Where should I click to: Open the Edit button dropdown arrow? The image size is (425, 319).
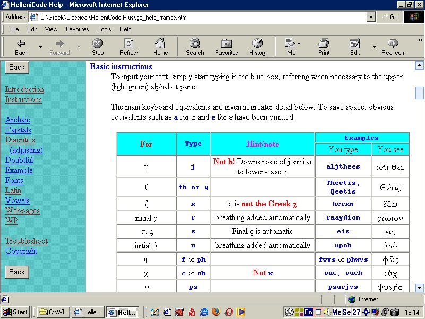(x=374, y=47)
